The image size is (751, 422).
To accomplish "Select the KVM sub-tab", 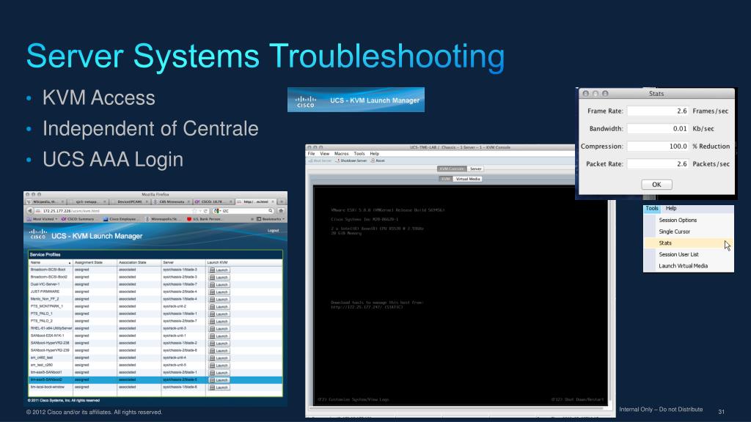I will pos(445,179).
